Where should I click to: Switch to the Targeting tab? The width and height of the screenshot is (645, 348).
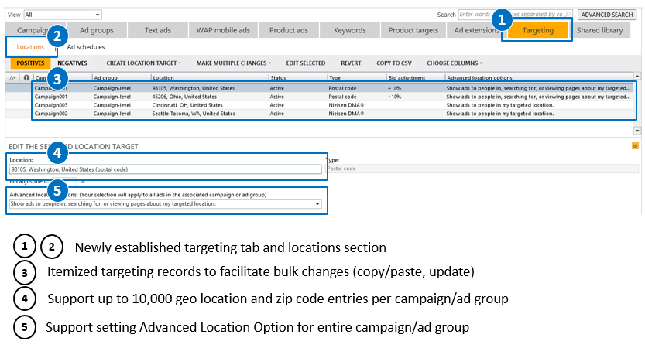[x=537, y=31]
